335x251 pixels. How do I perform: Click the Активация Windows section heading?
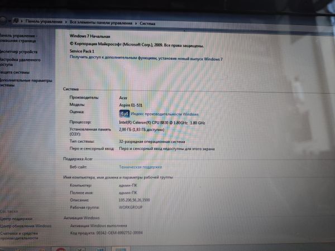pos(82,218)
